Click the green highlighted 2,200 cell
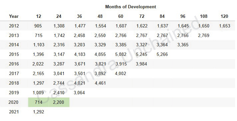The height and width of the screenshot is (121, 237). tap(59, 102)
